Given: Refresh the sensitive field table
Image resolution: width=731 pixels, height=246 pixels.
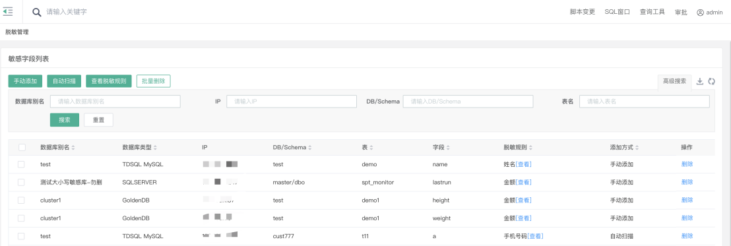Looking at the screenshot, I should coord(711,81).
